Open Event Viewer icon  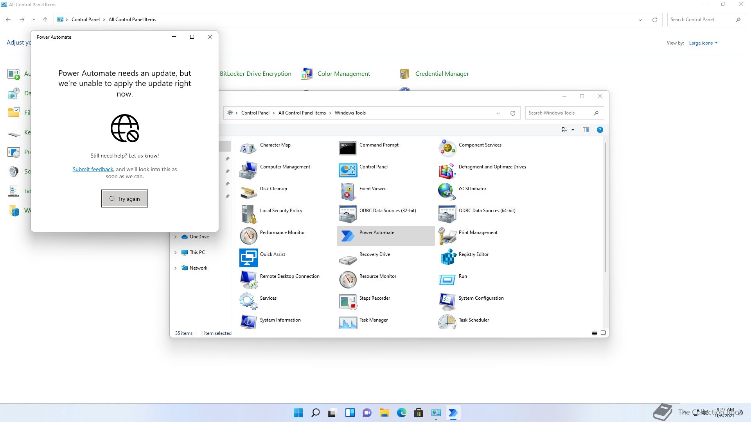[x=348, y=192]
